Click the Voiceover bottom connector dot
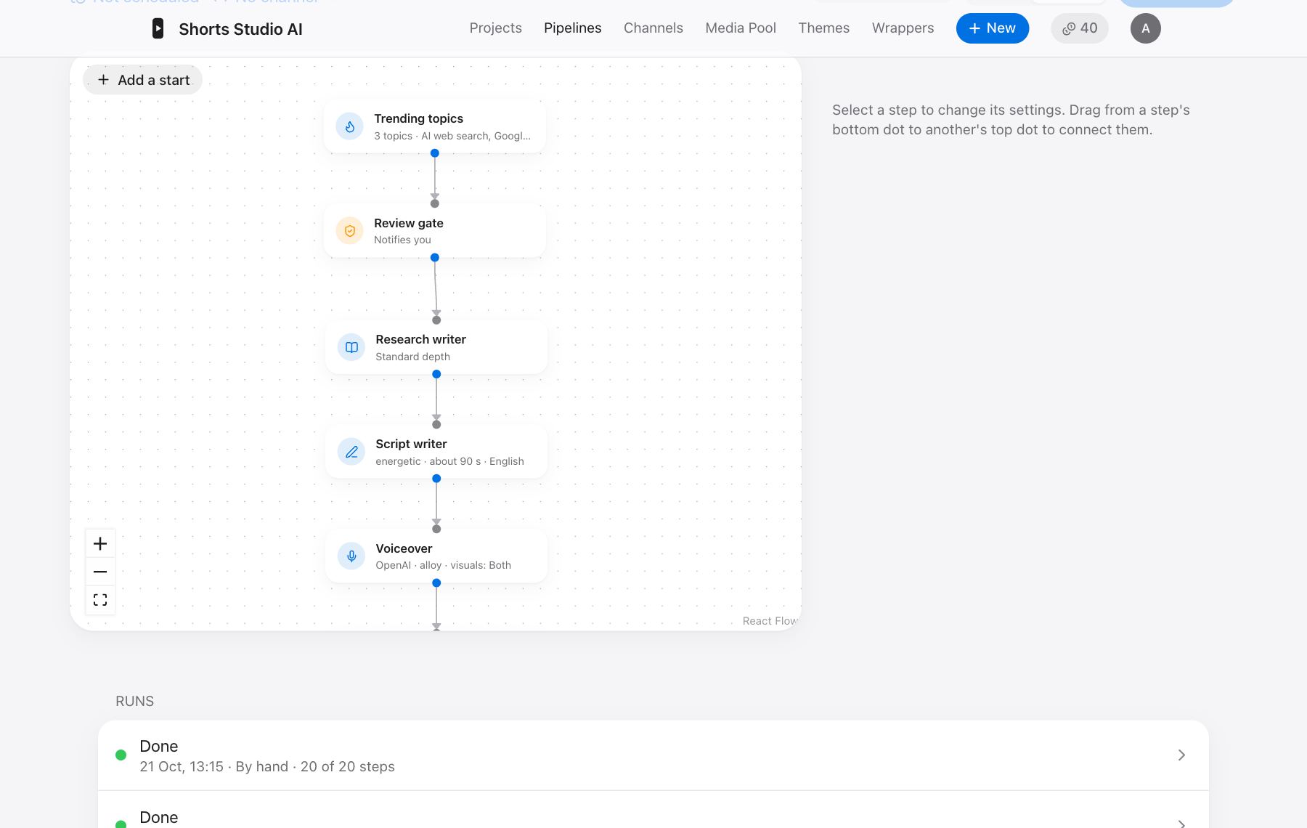Viewport: 1307px width, 828px height. 436,583
